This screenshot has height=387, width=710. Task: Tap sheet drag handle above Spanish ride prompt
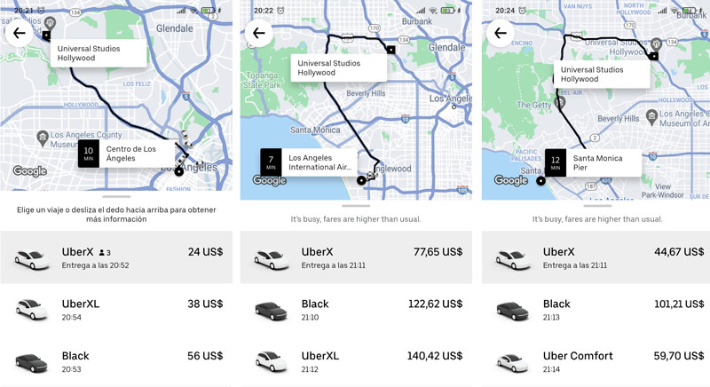point(115,195)
